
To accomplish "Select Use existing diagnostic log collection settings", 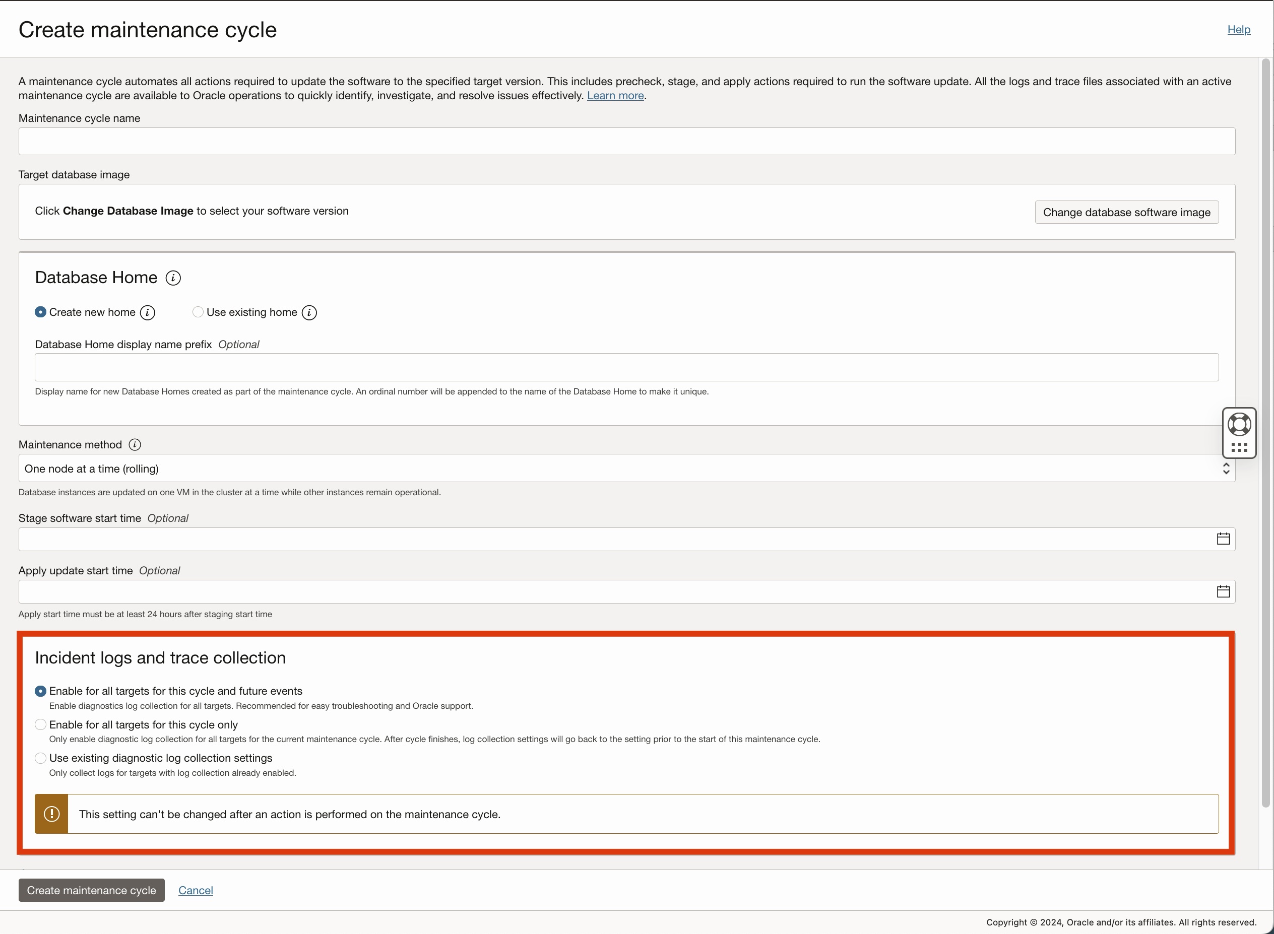I will pos(40,758).
